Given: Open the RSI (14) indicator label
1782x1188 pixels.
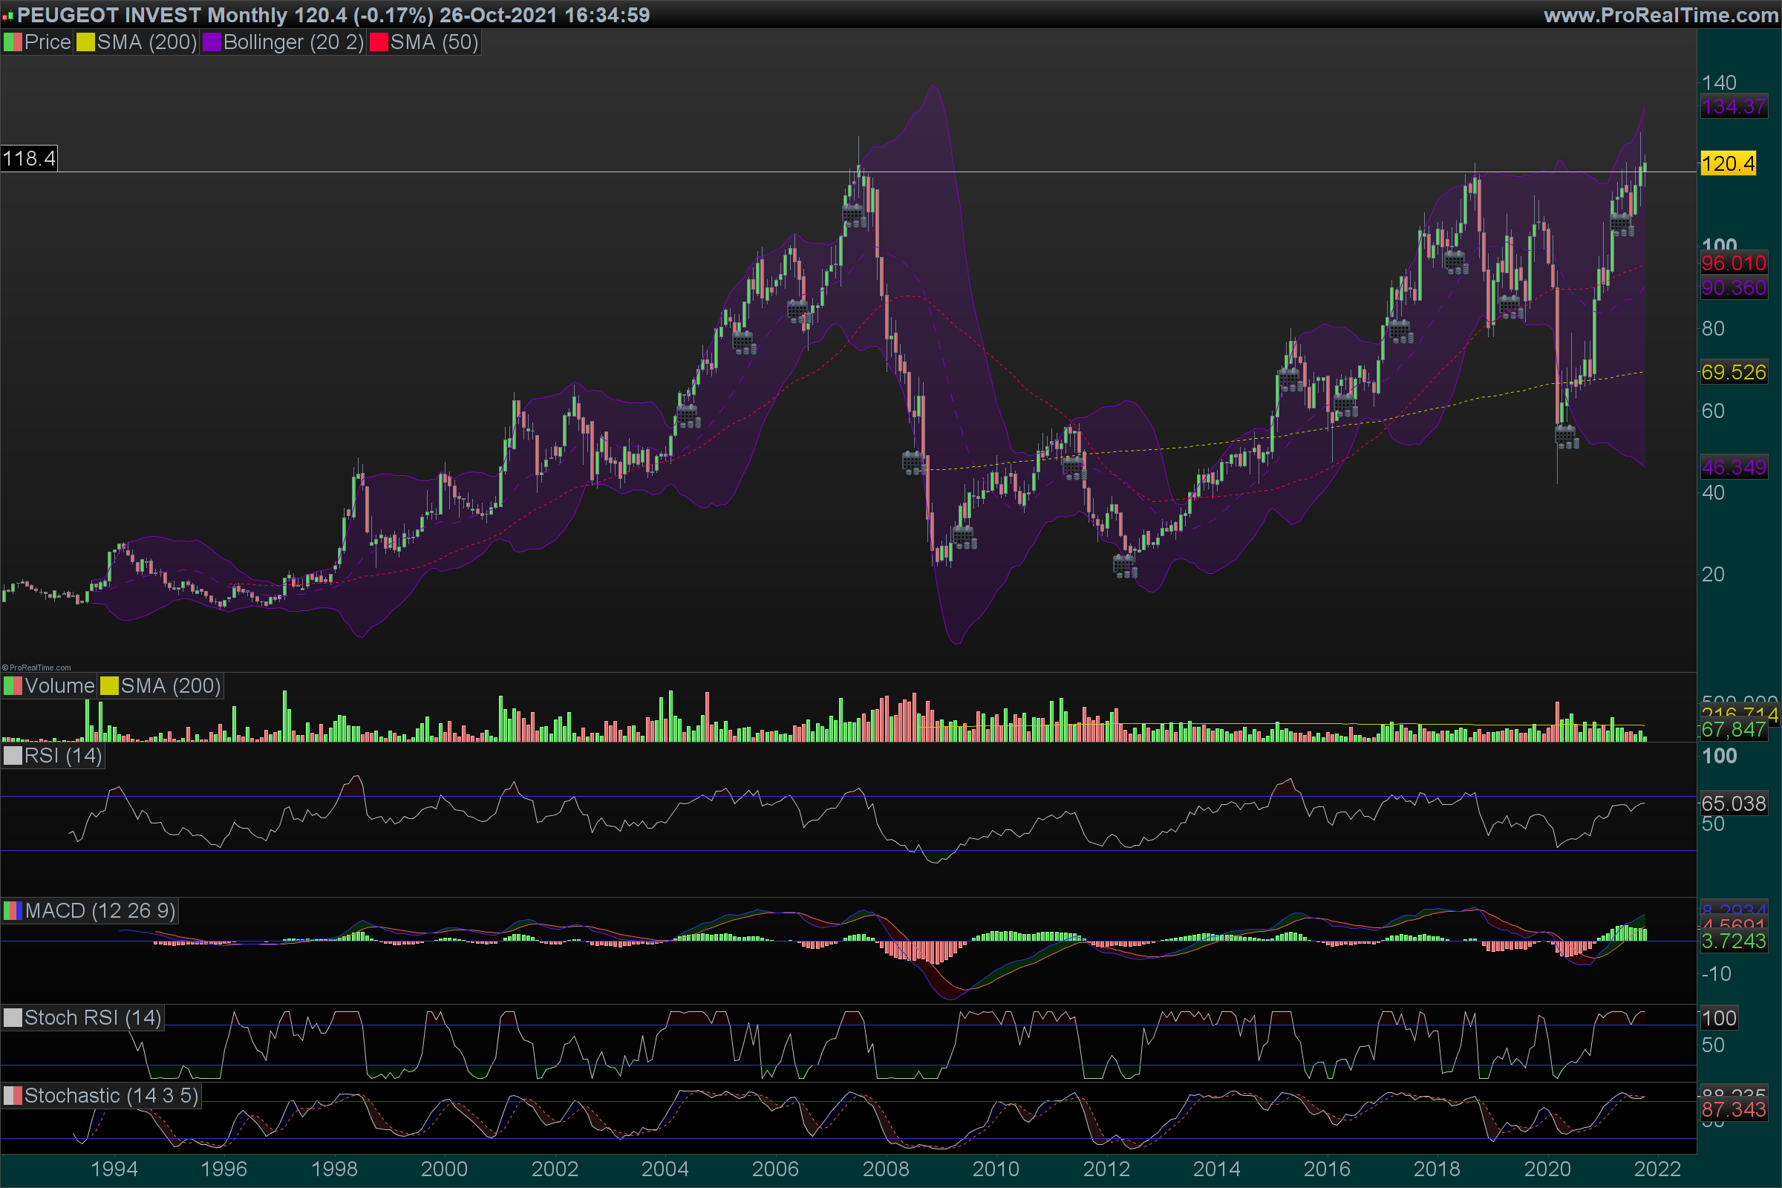Looking at the screenshot, I should tap(62, 755).
